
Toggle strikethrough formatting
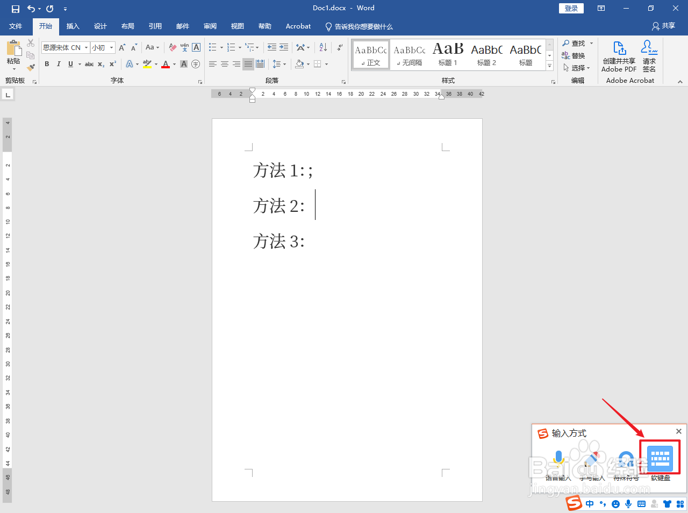(x=89, y=64)
